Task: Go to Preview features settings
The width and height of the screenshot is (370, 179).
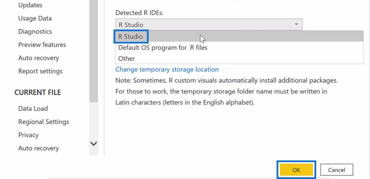Action: coord(42,45)
